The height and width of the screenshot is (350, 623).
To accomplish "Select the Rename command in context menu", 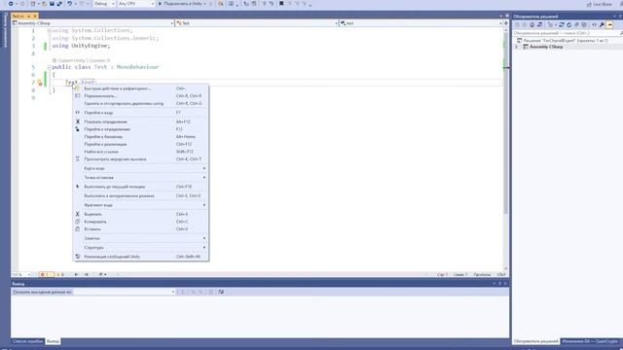I will coord(140,96).
